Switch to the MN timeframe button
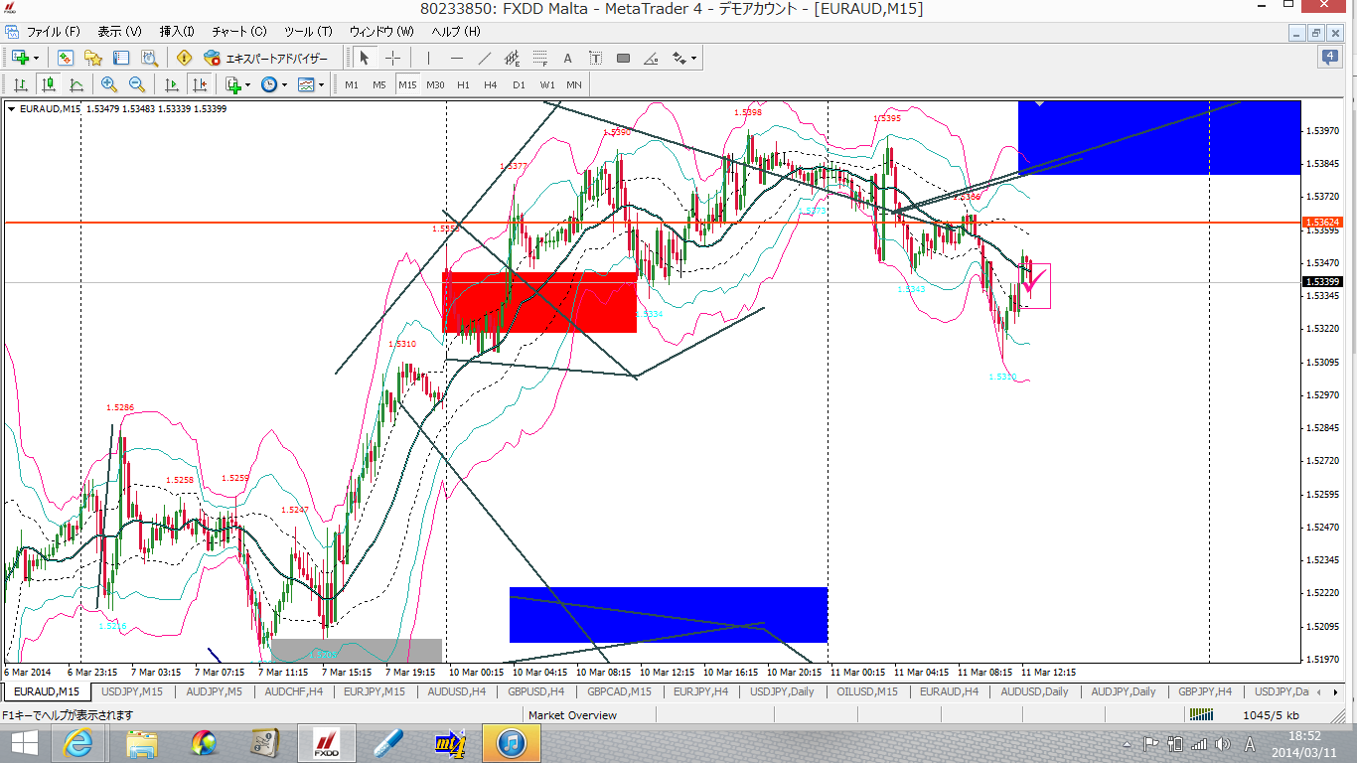This screenshot has width=1357, height=763. click(x=574, y=84)
